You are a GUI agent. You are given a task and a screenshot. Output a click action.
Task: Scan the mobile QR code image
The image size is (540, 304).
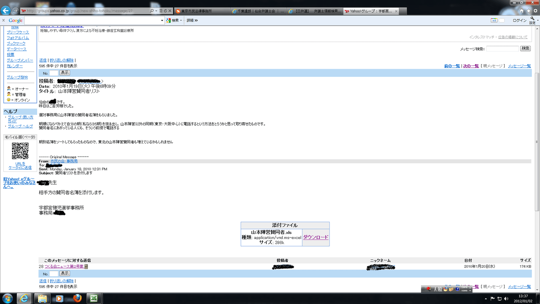[x=20, y=151]
